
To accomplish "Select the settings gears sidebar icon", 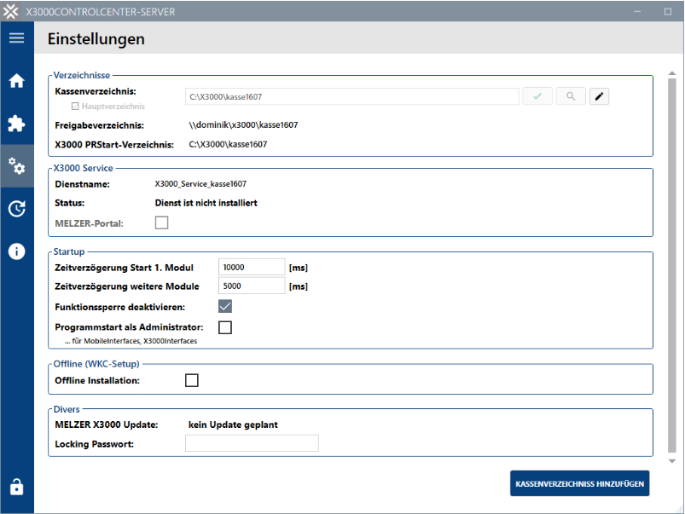I will (16, 166).
